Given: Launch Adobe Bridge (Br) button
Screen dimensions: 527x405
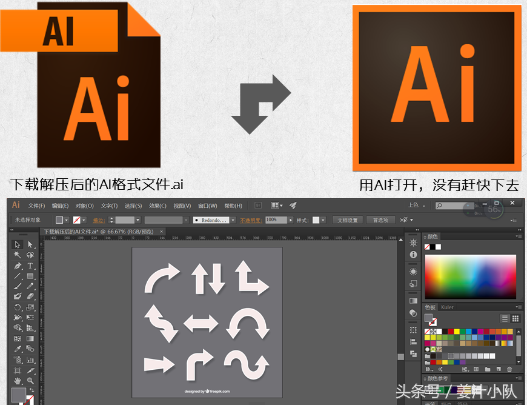Looking at the screenshot, I should coord(258,205).
